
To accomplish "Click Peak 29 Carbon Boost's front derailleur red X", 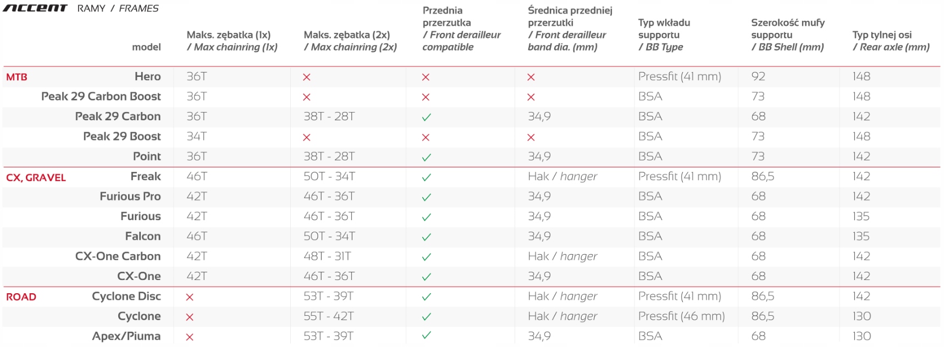I will click(425, 97).
